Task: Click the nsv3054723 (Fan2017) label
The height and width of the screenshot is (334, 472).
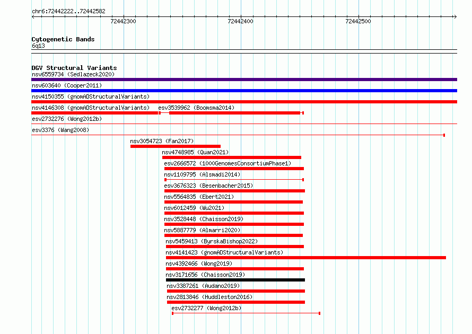Action: coord(162,141)
